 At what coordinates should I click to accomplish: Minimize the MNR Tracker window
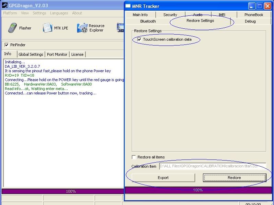pyautogui.click(x=252, y=6)
